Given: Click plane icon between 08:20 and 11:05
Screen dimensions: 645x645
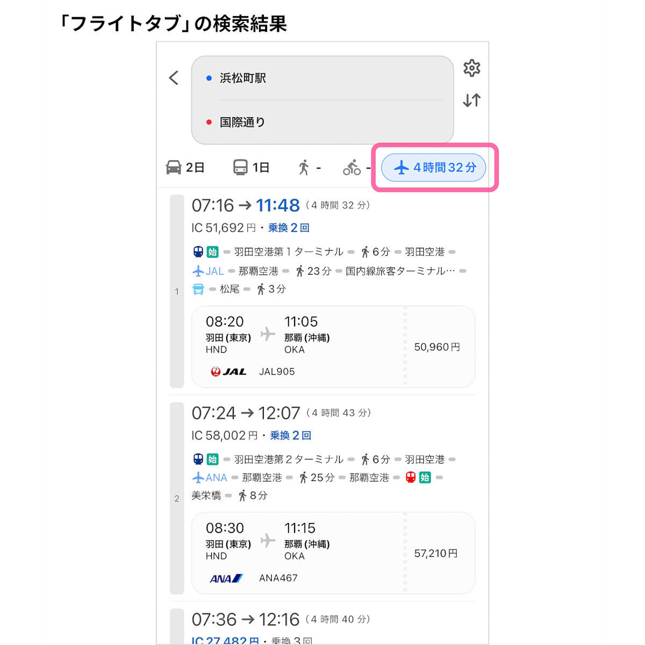Looking at the screenshot, I should click(268, 334).
